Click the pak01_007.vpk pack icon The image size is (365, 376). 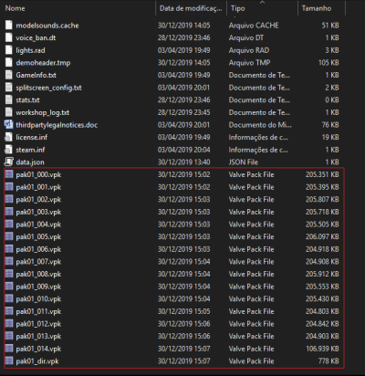(9, 261)
